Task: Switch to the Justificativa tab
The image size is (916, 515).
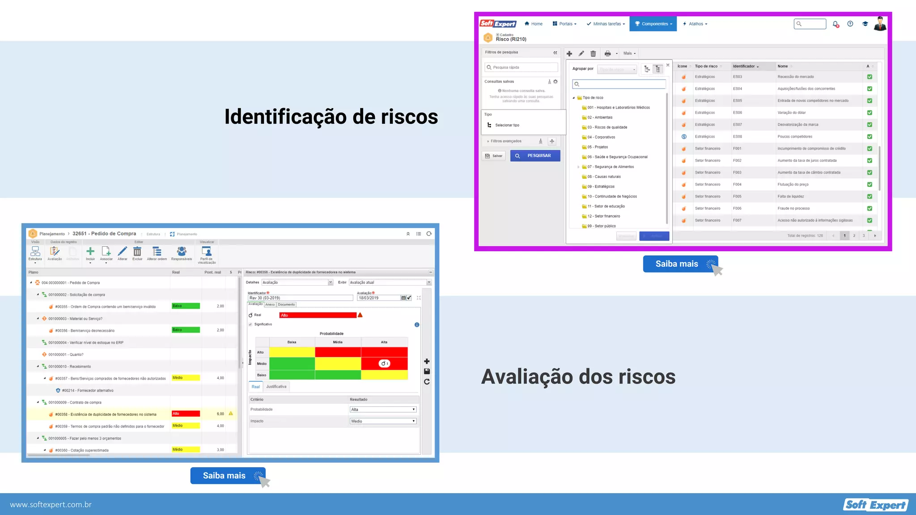Action: pos(276,387)
